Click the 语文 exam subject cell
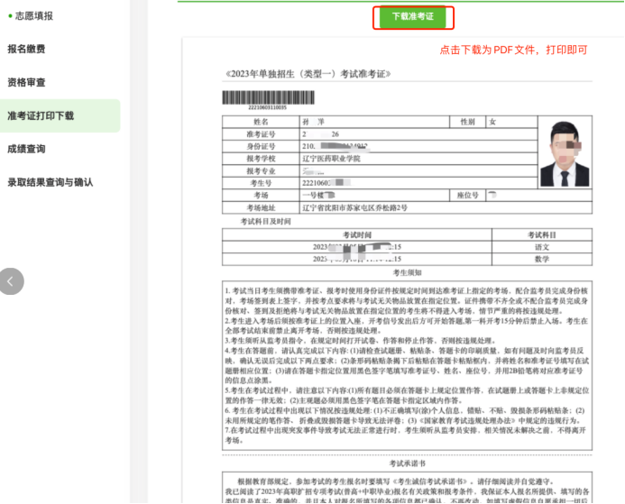625x504 pixels. 541,246
